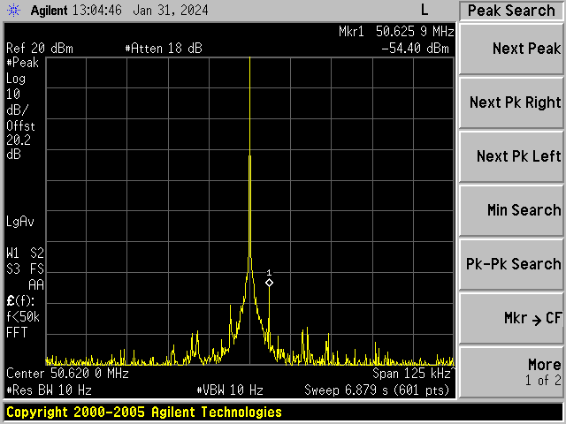The image size is (566, 424).
Task: Click the #Atten 18 dB label
Action: [x=164, y=49]
